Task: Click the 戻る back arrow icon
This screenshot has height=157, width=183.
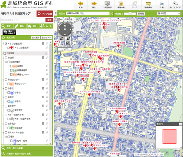Action: coord(81,4)
